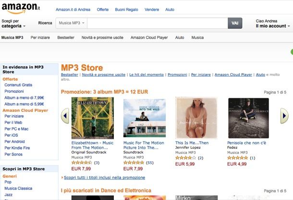293x200 pixels.
Task: Go to previous carousel page arrow
Action: coord(65,116)
